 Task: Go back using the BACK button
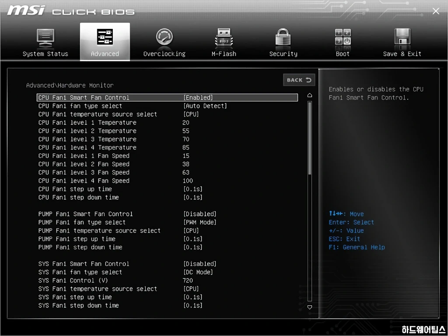(299, 80)
